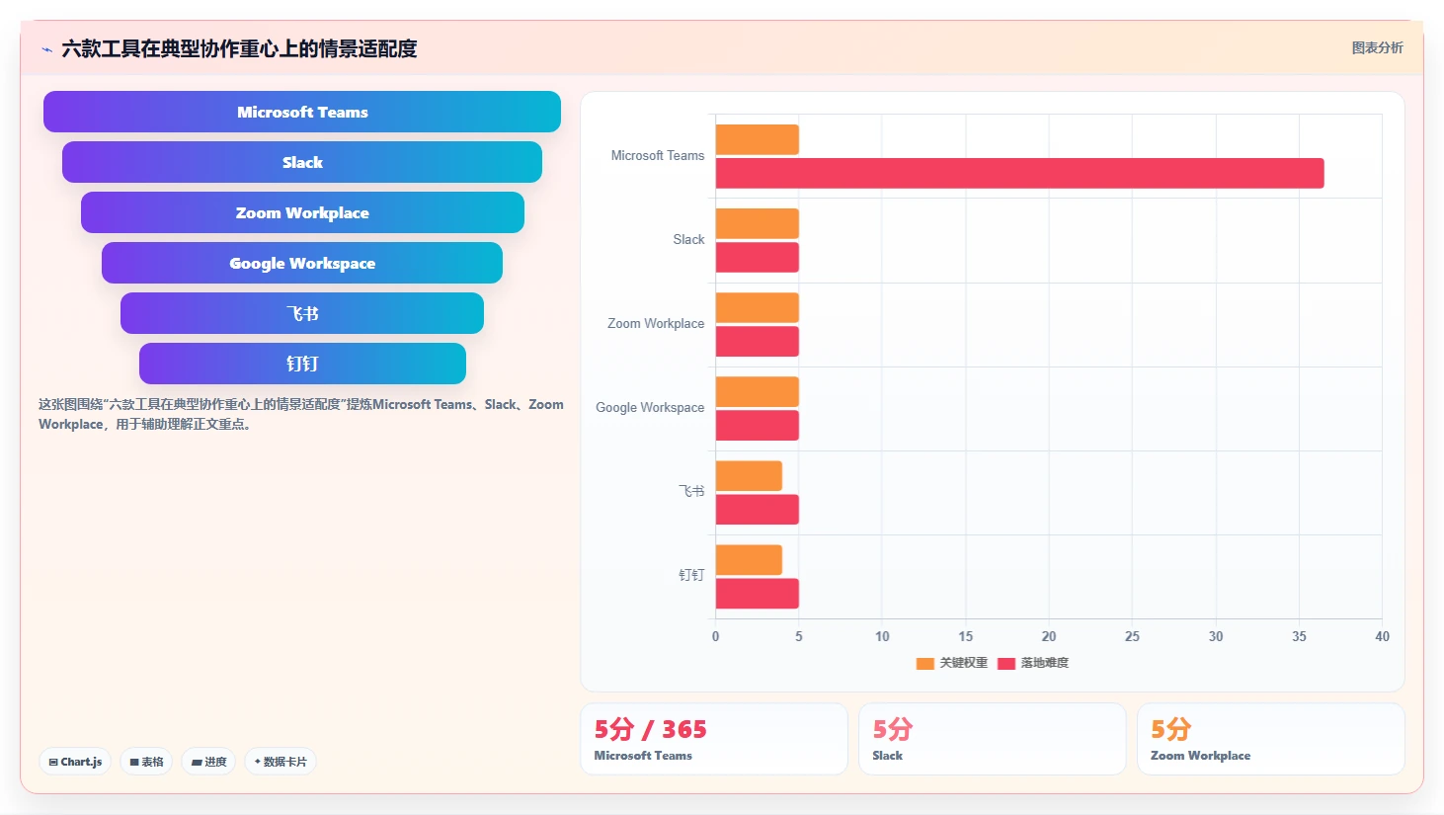Click the 10 tick on the chart x-axis

(x=882, y=636)
